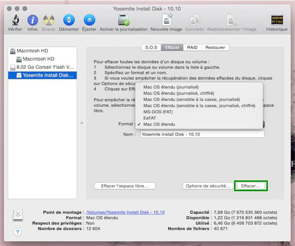Choose Mac OS étendu (journalisé) format
This screenshot has width=295, height=246.
pyautogui.click(x=199, y=87)
